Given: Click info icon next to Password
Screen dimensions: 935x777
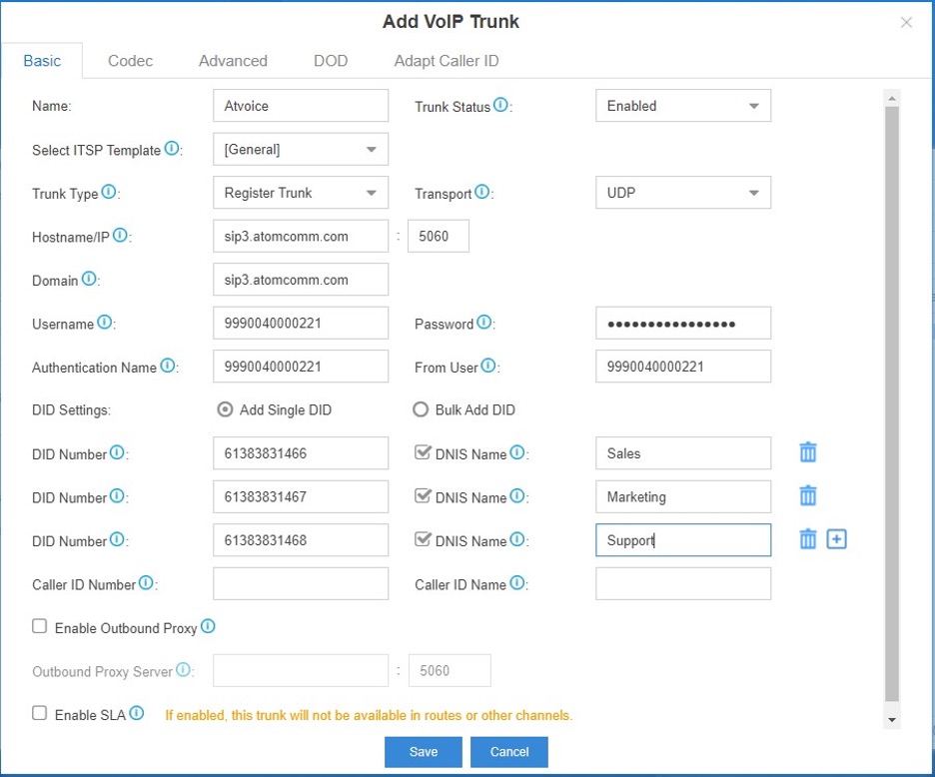Looking at the screenshot, I should [484, 322].
